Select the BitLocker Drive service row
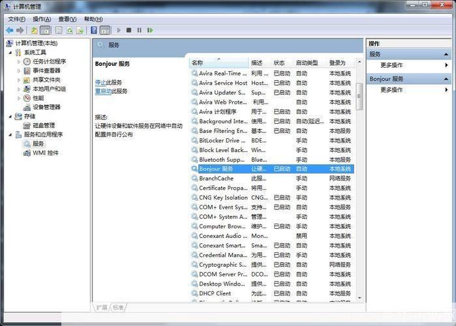Screen dimensions: 456x326 [271, 140]
